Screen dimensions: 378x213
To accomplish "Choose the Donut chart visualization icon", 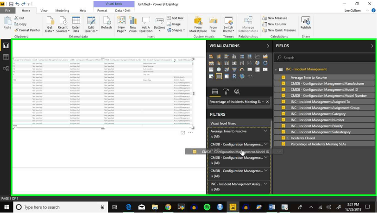I will (265, 63).
